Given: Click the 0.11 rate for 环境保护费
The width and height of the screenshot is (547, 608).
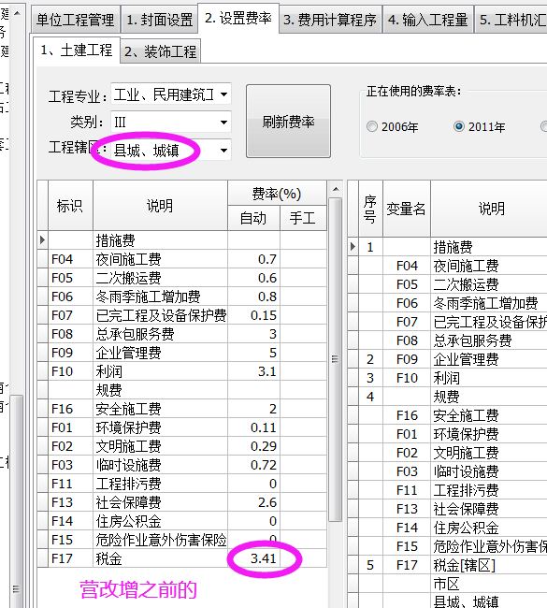Looking at the screenshot, I should 253,427.
